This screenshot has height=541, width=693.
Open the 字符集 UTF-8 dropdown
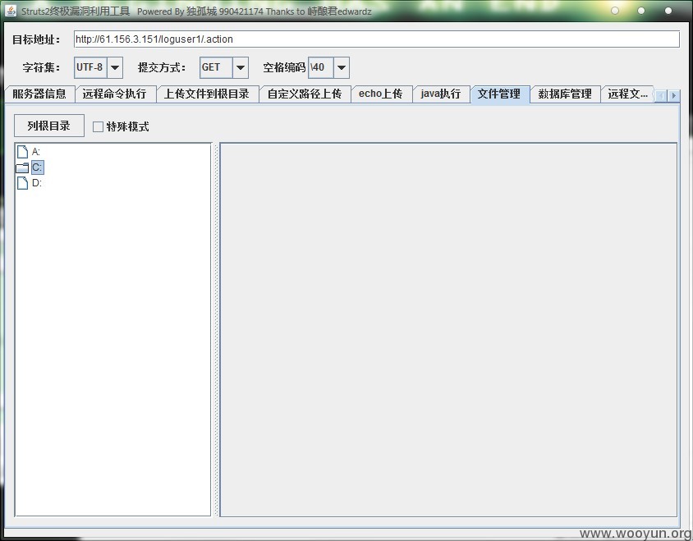[115, 67]
